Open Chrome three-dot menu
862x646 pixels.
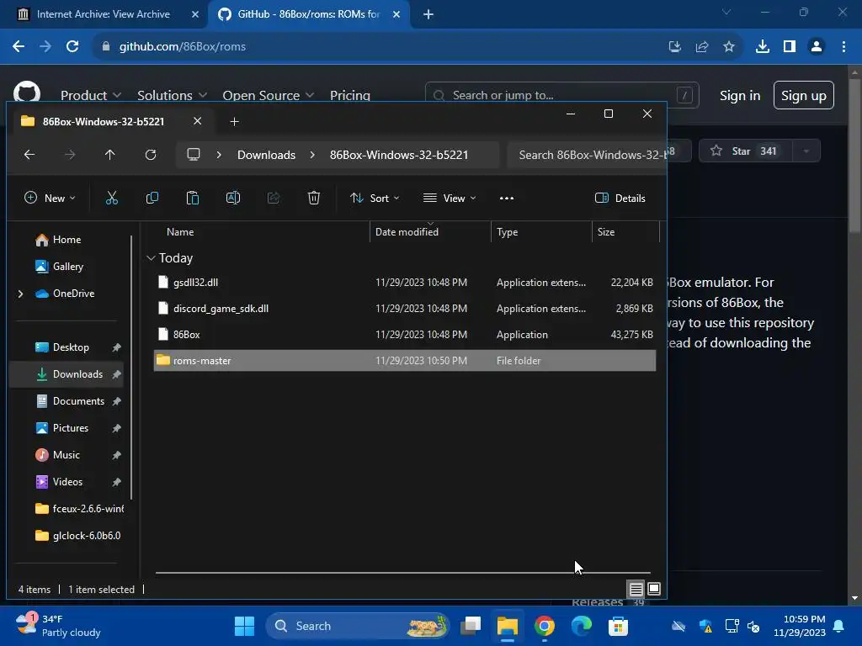tap(843, 47)
